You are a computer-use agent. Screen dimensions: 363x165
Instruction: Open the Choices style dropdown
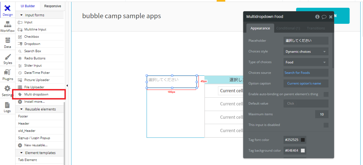306,52
